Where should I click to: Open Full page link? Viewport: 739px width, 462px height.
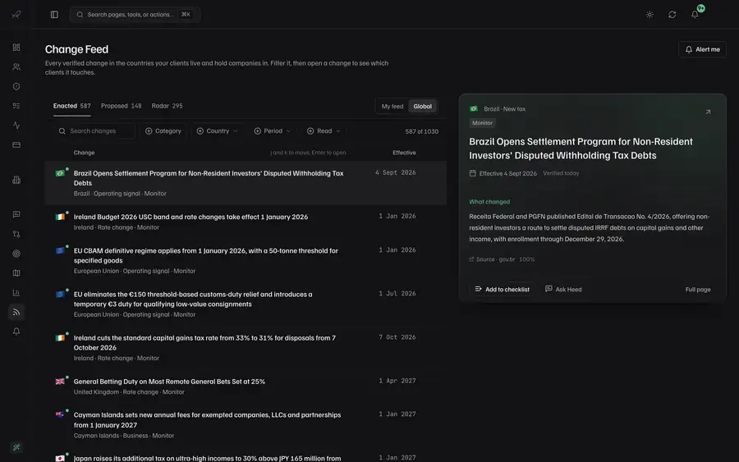pyautogui.click(x=698, y=290)
